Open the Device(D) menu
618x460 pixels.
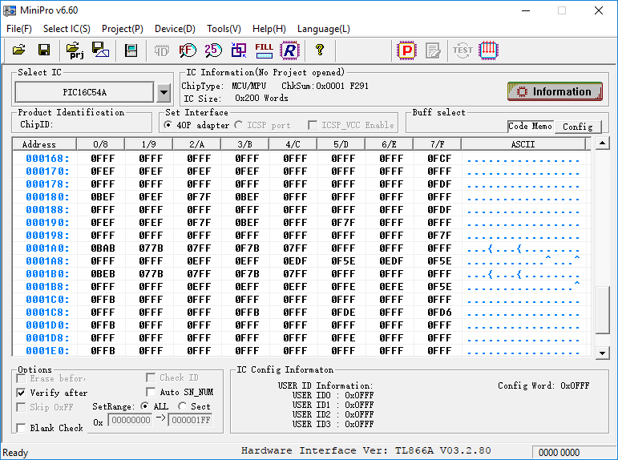coord(175,29)
